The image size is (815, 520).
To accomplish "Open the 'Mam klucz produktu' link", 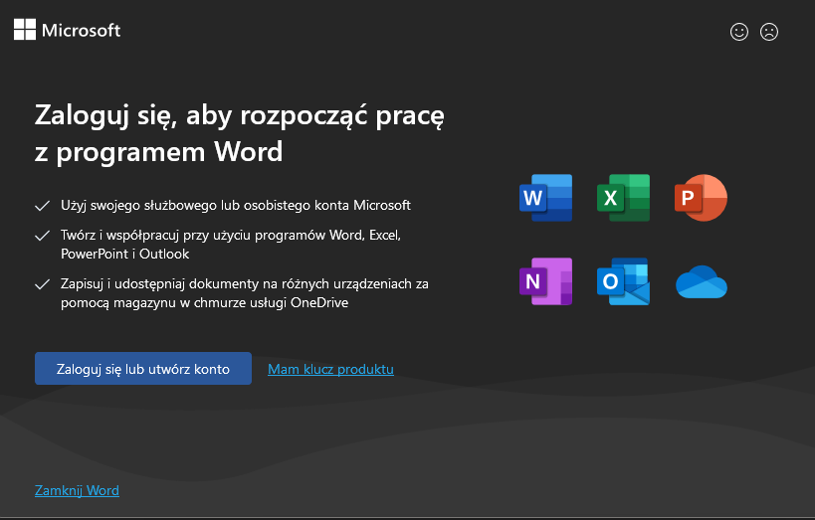I will tap(330, 369).
